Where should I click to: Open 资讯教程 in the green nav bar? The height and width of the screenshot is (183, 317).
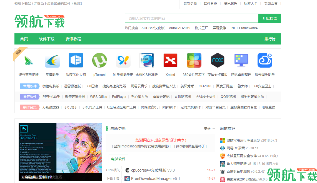(x=73, y=39)
